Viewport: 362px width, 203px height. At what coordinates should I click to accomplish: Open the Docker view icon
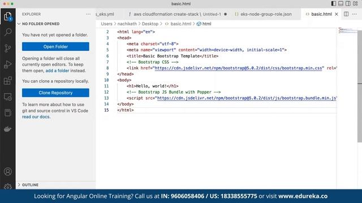(x=7, y=129)
